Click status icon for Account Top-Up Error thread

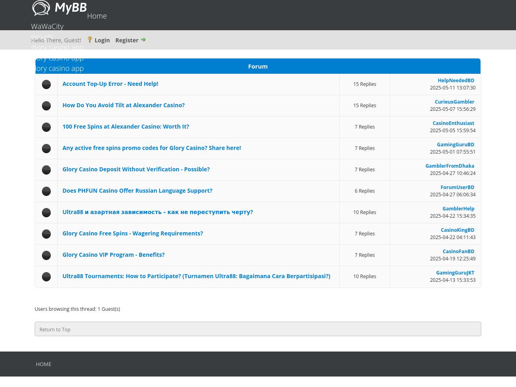coord(46,84)
